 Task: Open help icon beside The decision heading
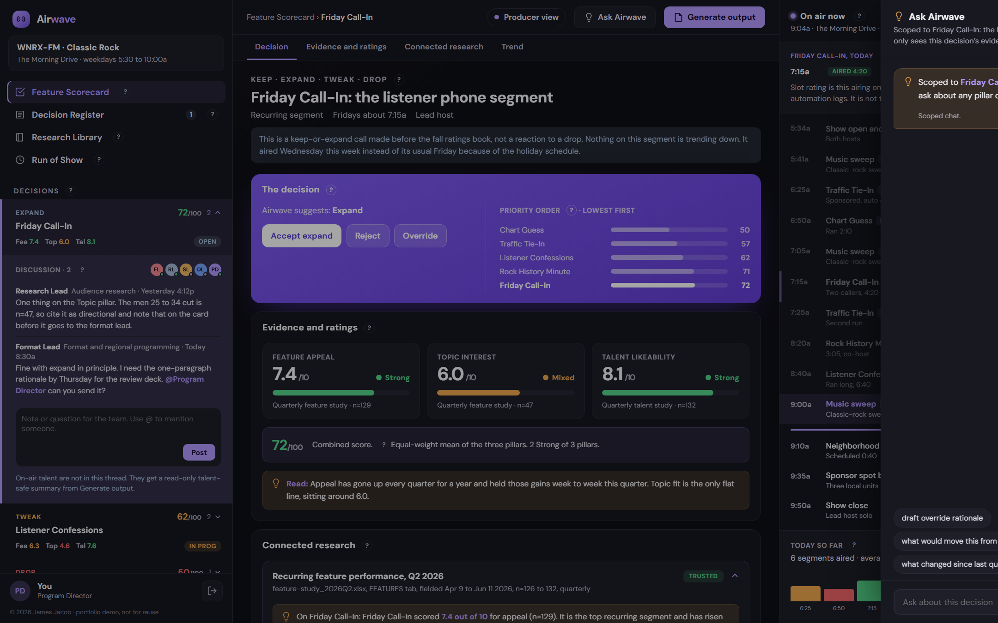click(x=331, y=190)
